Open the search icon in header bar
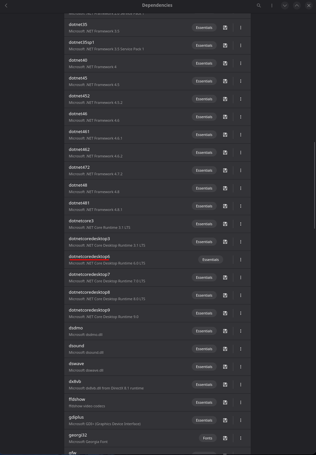This screenshot has width=316, height=455. pos(259,6)
